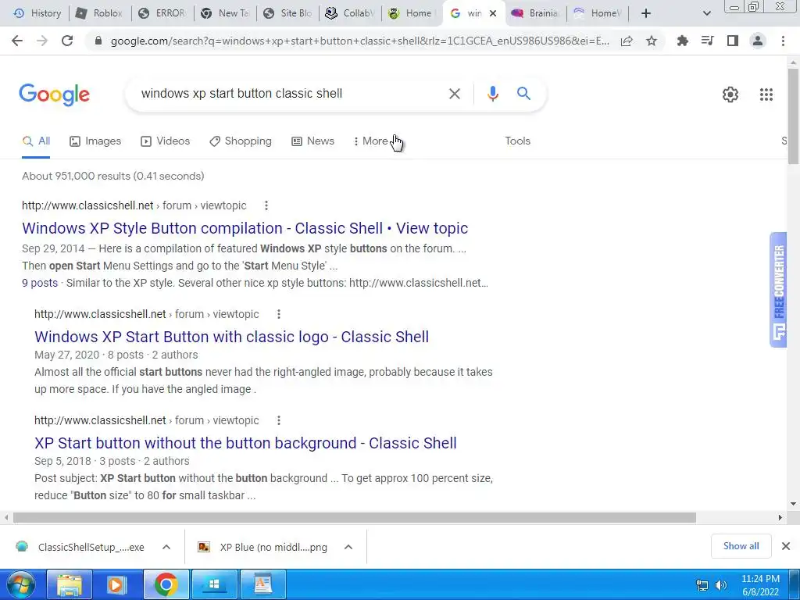Viewport: 800px width, 600px height.
Task: Expand the tab search chevron
Action: [x=706, y=13]
